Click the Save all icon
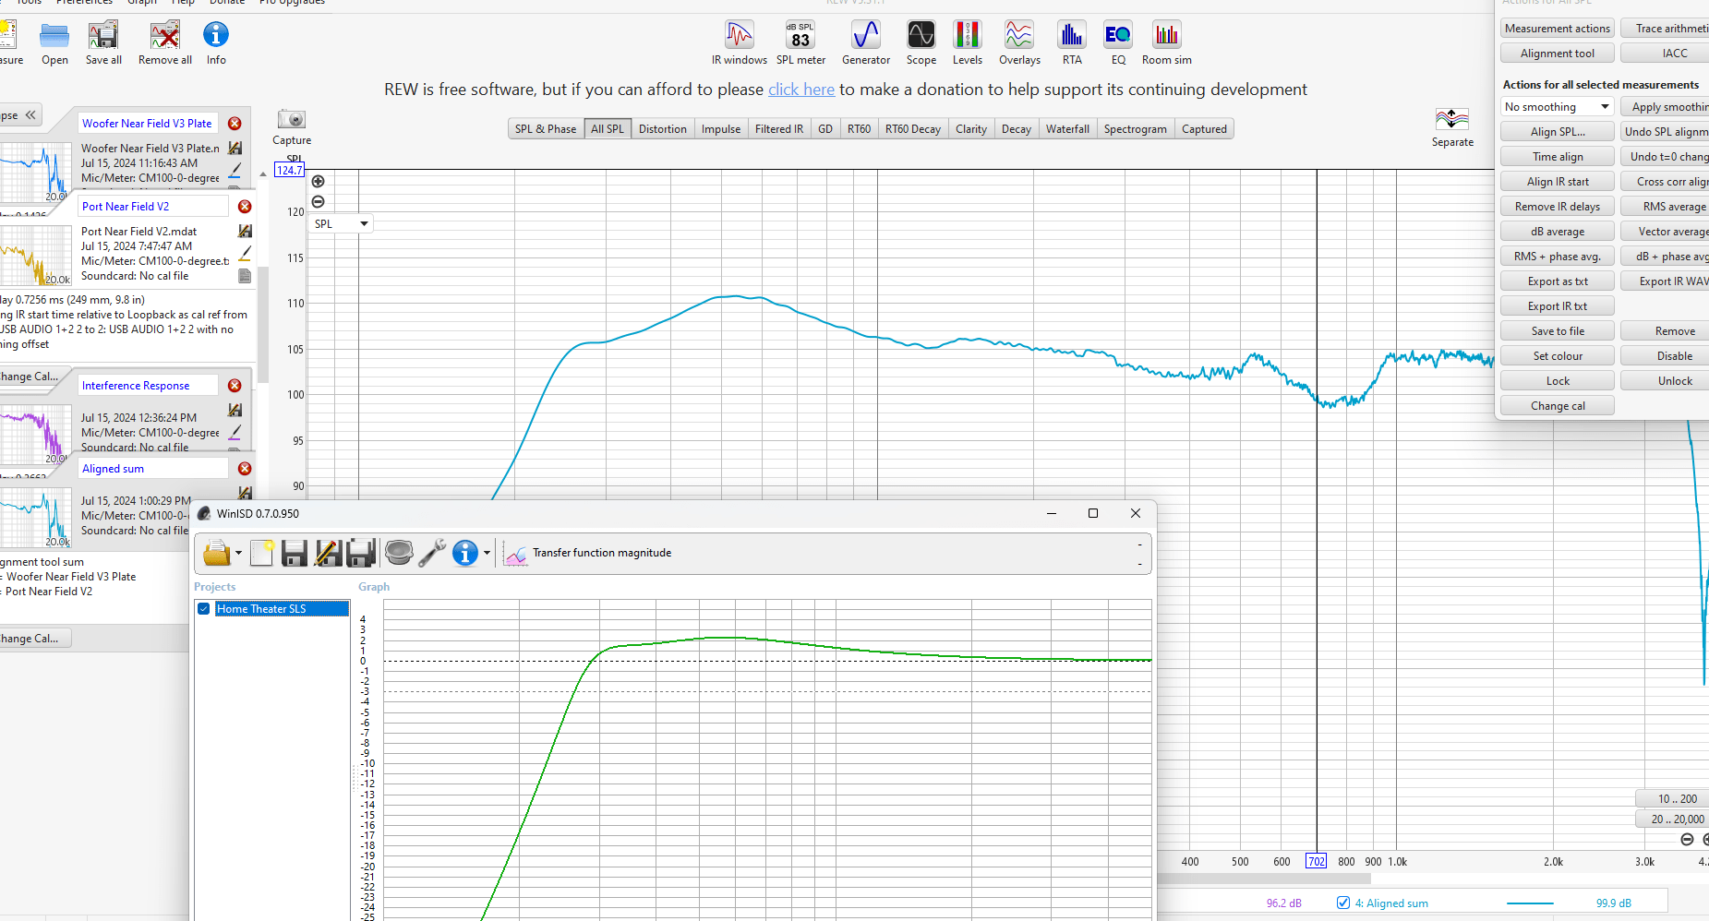The height and width of the screenshot is (921, 1709). (x=103, y=42)
